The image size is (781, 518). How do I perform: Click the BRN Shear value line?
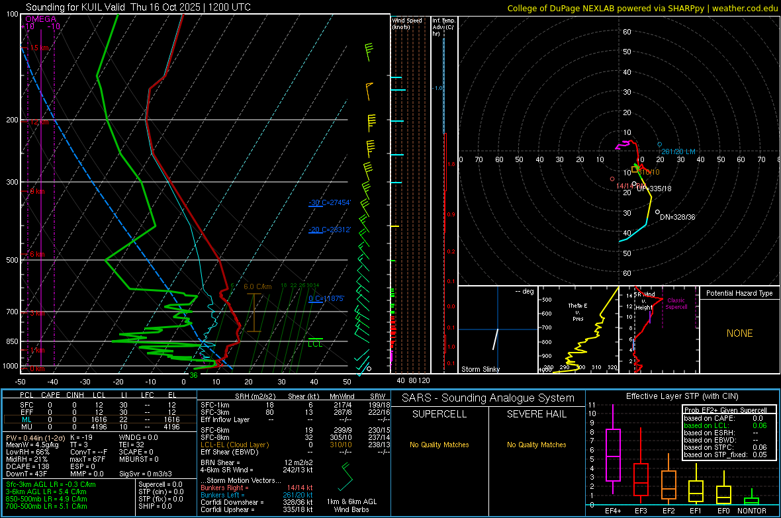tap(257, 462)
